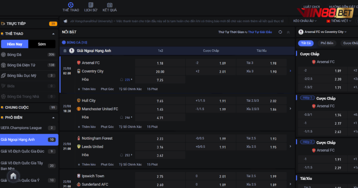Screen dimensions: 358x188
Task: Click Thêm kèo under Arsenal vs Coventry
Action: (x=88, y=89)
